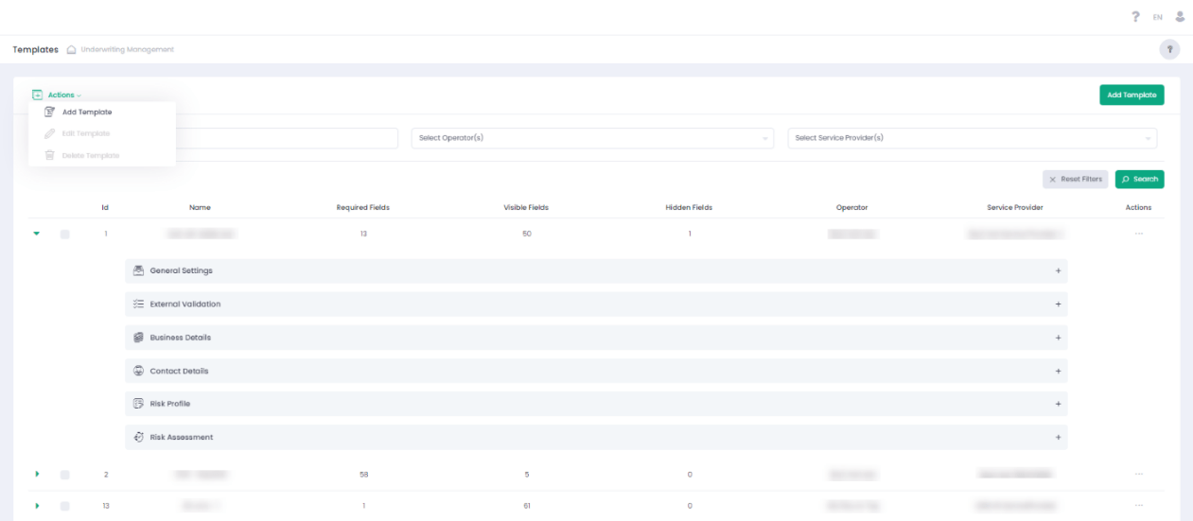1193x521 pixels.
Task: Click the Reset Filters button
Action: [1075, 179]
